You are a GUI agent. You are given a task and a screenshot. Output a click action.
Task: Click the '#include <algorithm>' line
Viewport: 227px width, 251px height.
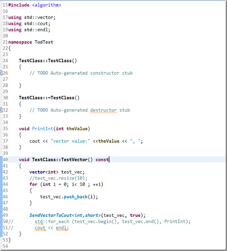coord(34,5)
